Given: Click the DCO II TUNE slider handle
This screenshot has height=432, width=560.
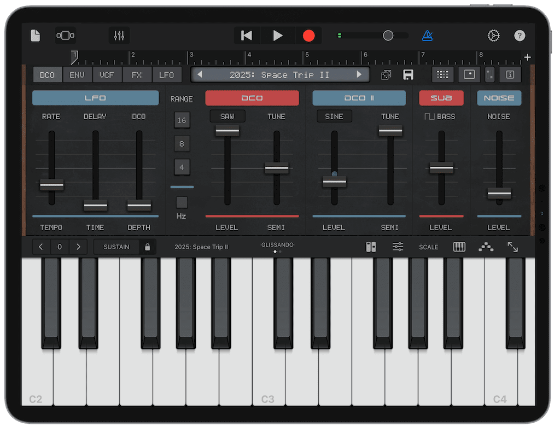Looking at the screenshot, I should pos(390,130).
